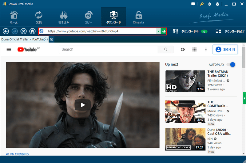Open the YouTube three-dot settings menu
The height and width of the screenshot is (163, 246).
tap(206, 50)
